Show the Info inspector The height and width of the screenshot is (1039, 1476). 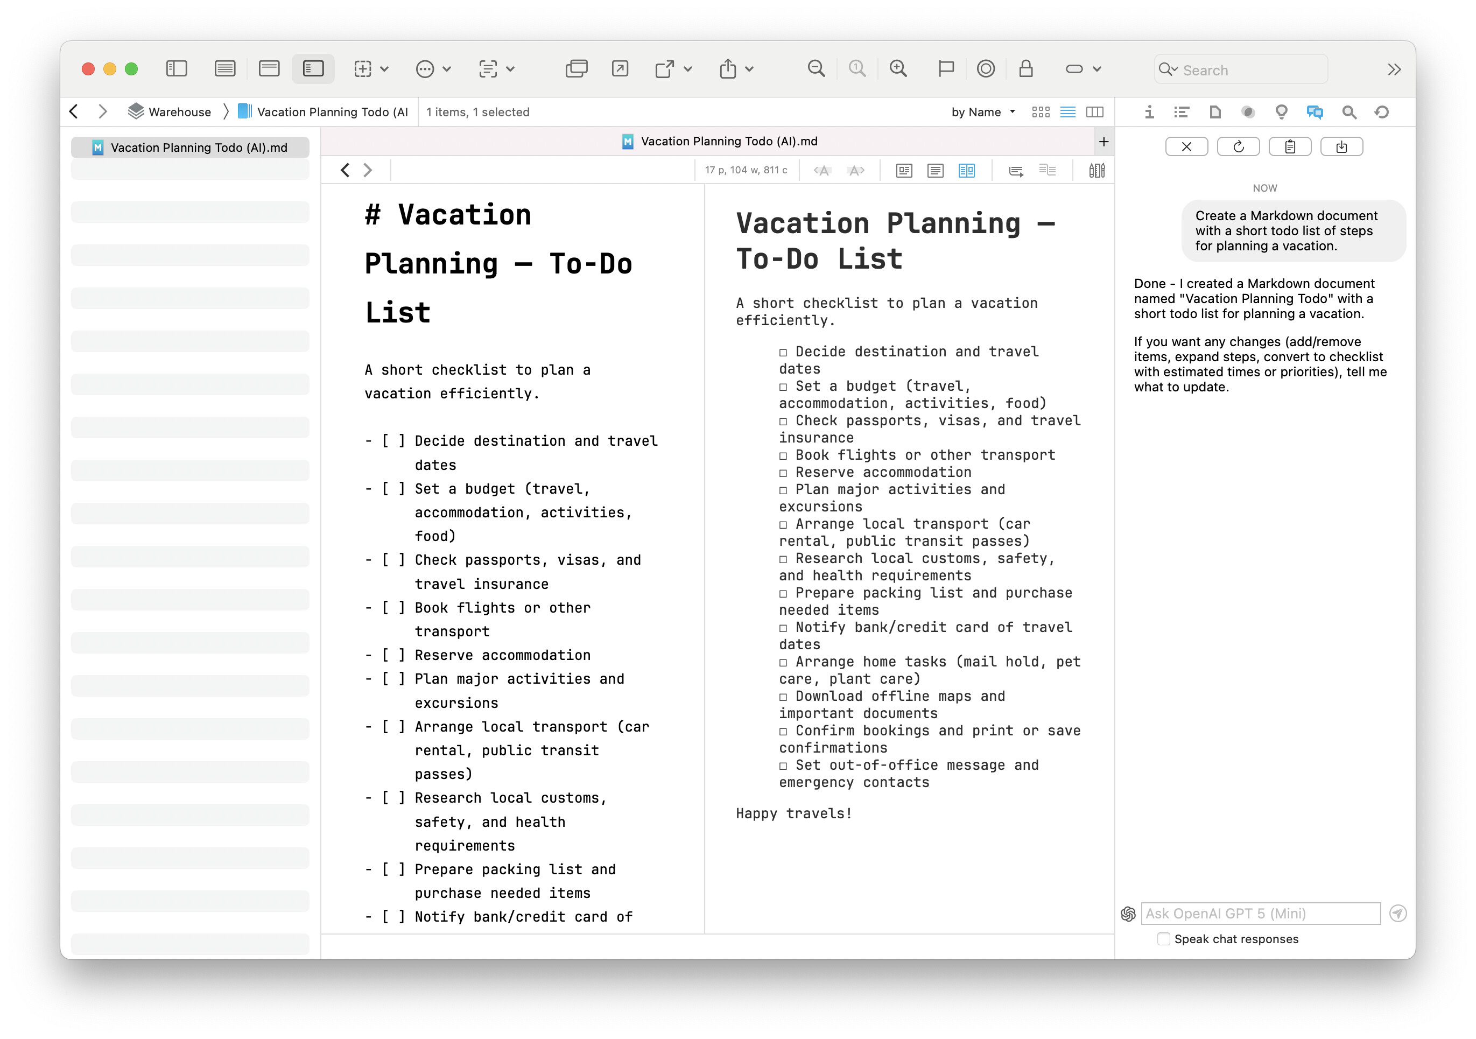coord(1149,113)
